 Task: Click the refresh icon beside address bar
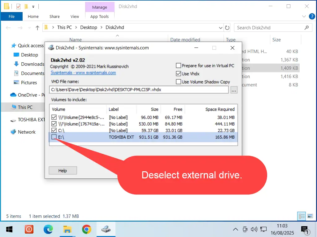[227, 27]
